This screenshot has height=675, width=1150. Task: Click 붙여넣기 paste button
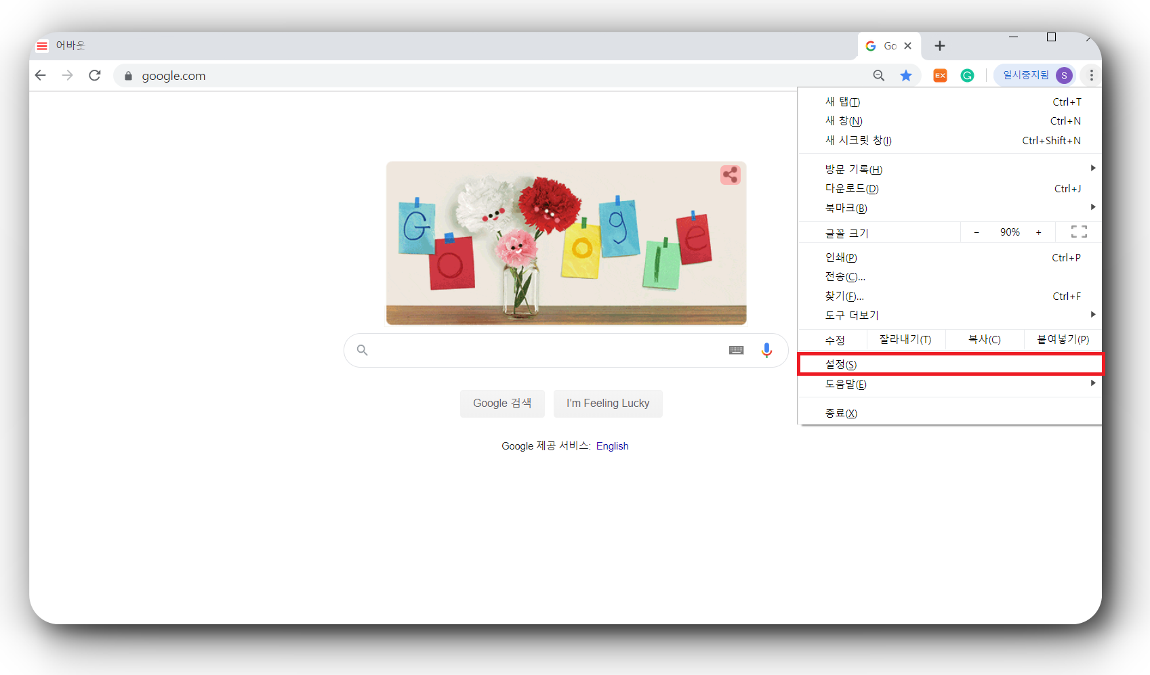tap(1063, 339)
